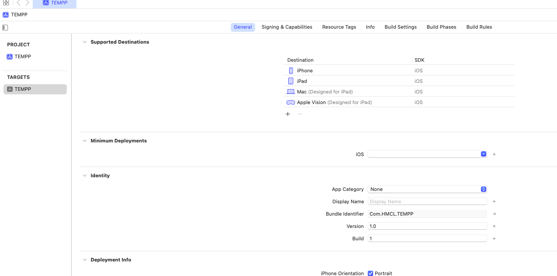
Task: Toggle the Portrait orientation checkbox
Action: (370, 273)
